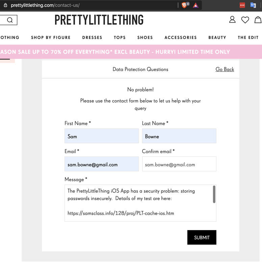Click the Confirm email field
262x266 pixels.
[179, 164]
